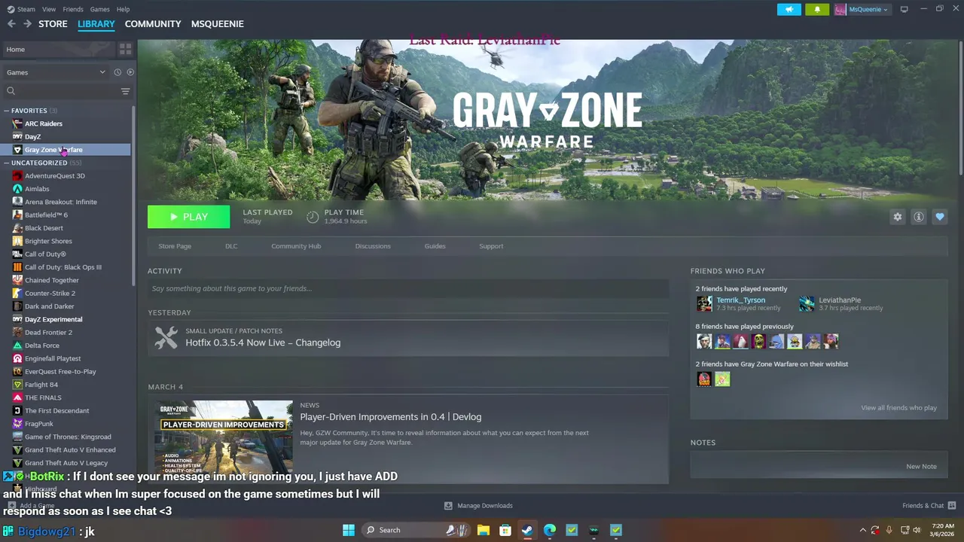
Task: Select ARC Raiders in Favorites
Action: pos(43,123)
